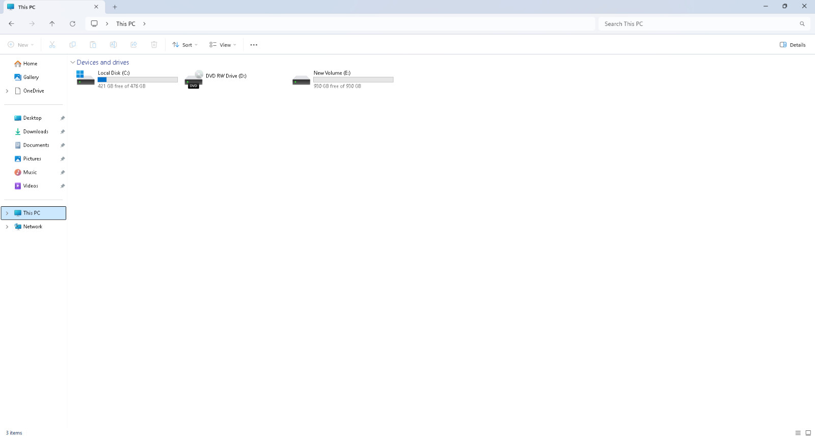This screenshot has width=815, height=438.
Task: Switch to large thumbnails view in status bar
Action: coord(808,433)
